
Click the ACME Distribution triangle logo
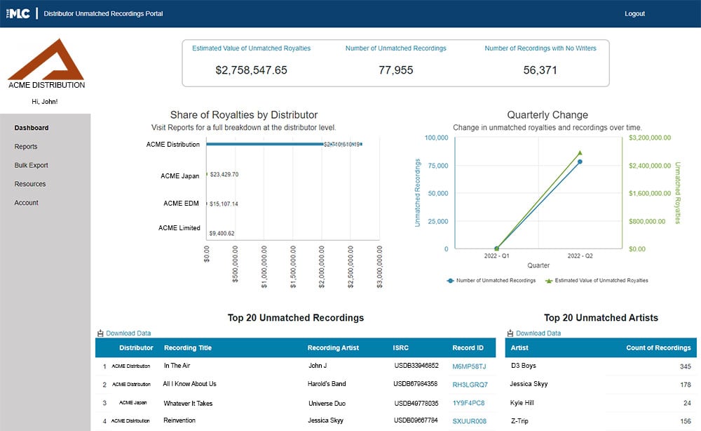coord(46,60)
